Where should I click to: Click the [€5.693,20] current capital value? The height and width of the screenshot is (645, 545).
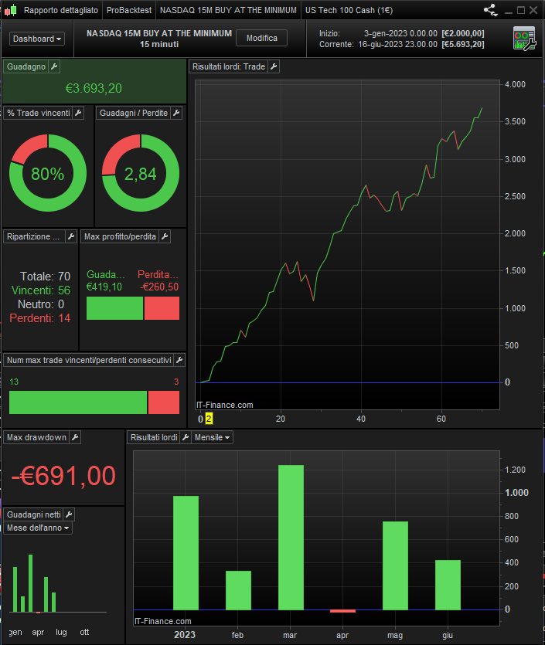click(x=463, y=44)
